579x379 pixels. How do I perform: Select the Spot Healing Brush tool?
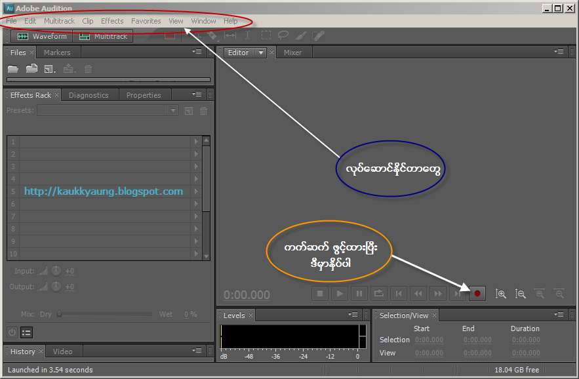(318, 35)
